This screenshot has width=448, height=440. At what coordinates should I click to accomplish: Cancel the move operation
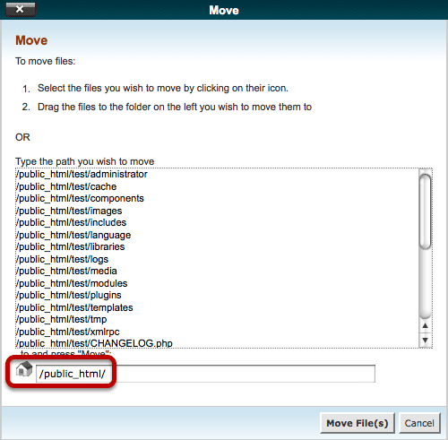coord(419,423)
